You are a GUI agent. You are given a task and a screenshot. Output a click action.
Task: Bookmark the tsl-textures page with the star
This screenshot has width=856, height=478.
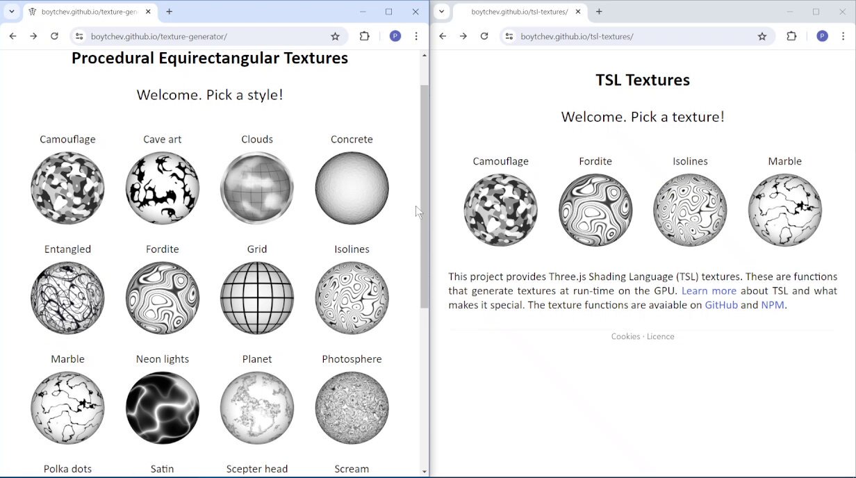[x=762, y=36]
